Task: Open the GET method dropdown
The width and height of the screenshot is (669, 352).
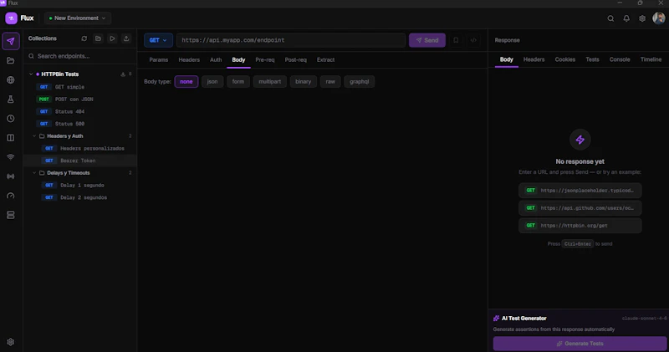Action: (158, 40)
